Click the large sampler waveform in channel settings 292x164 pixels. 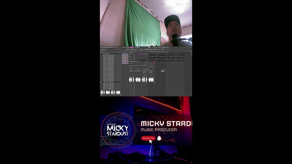(142, 80)
